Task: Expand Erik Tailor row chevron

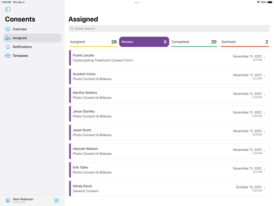Action: [x=265, y=170]
